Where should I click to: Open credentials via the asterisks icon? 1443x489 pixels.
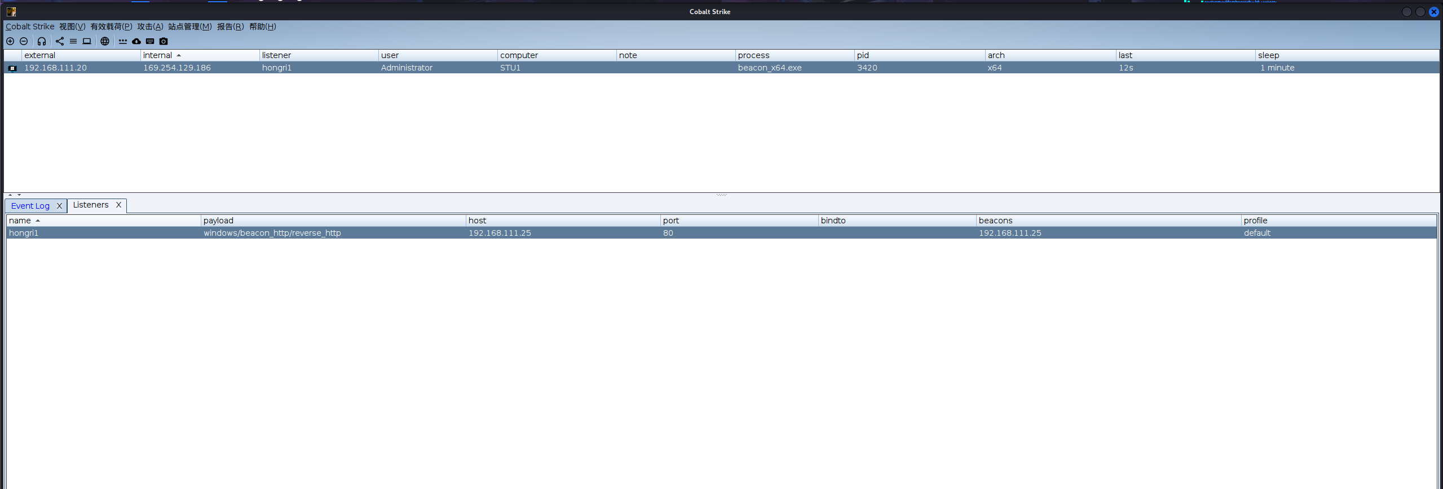point(123,41)
